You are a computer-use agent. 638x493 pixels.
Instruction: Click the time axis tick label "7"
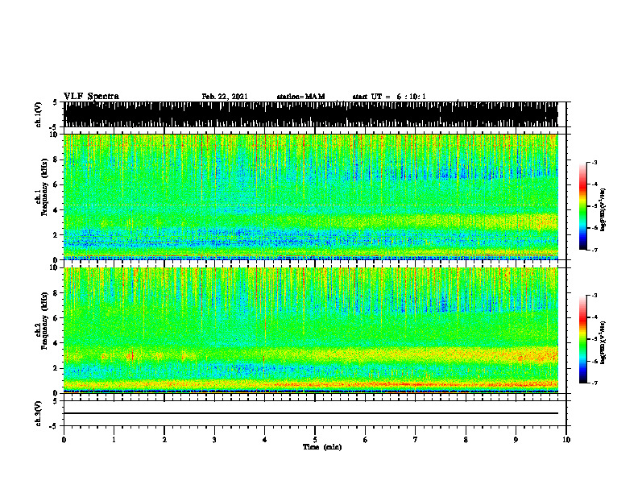416,440
